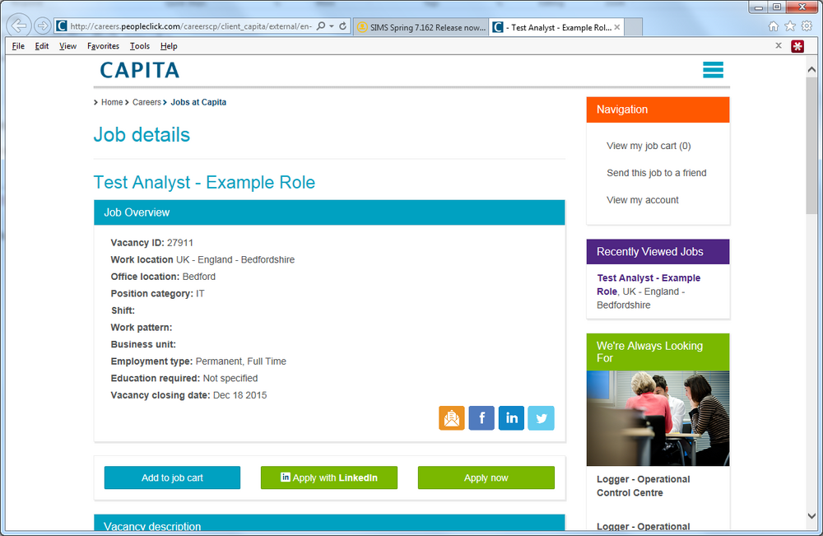823x536 pixels.
Task: Open browser settings gear
Action: pos(807,26)
